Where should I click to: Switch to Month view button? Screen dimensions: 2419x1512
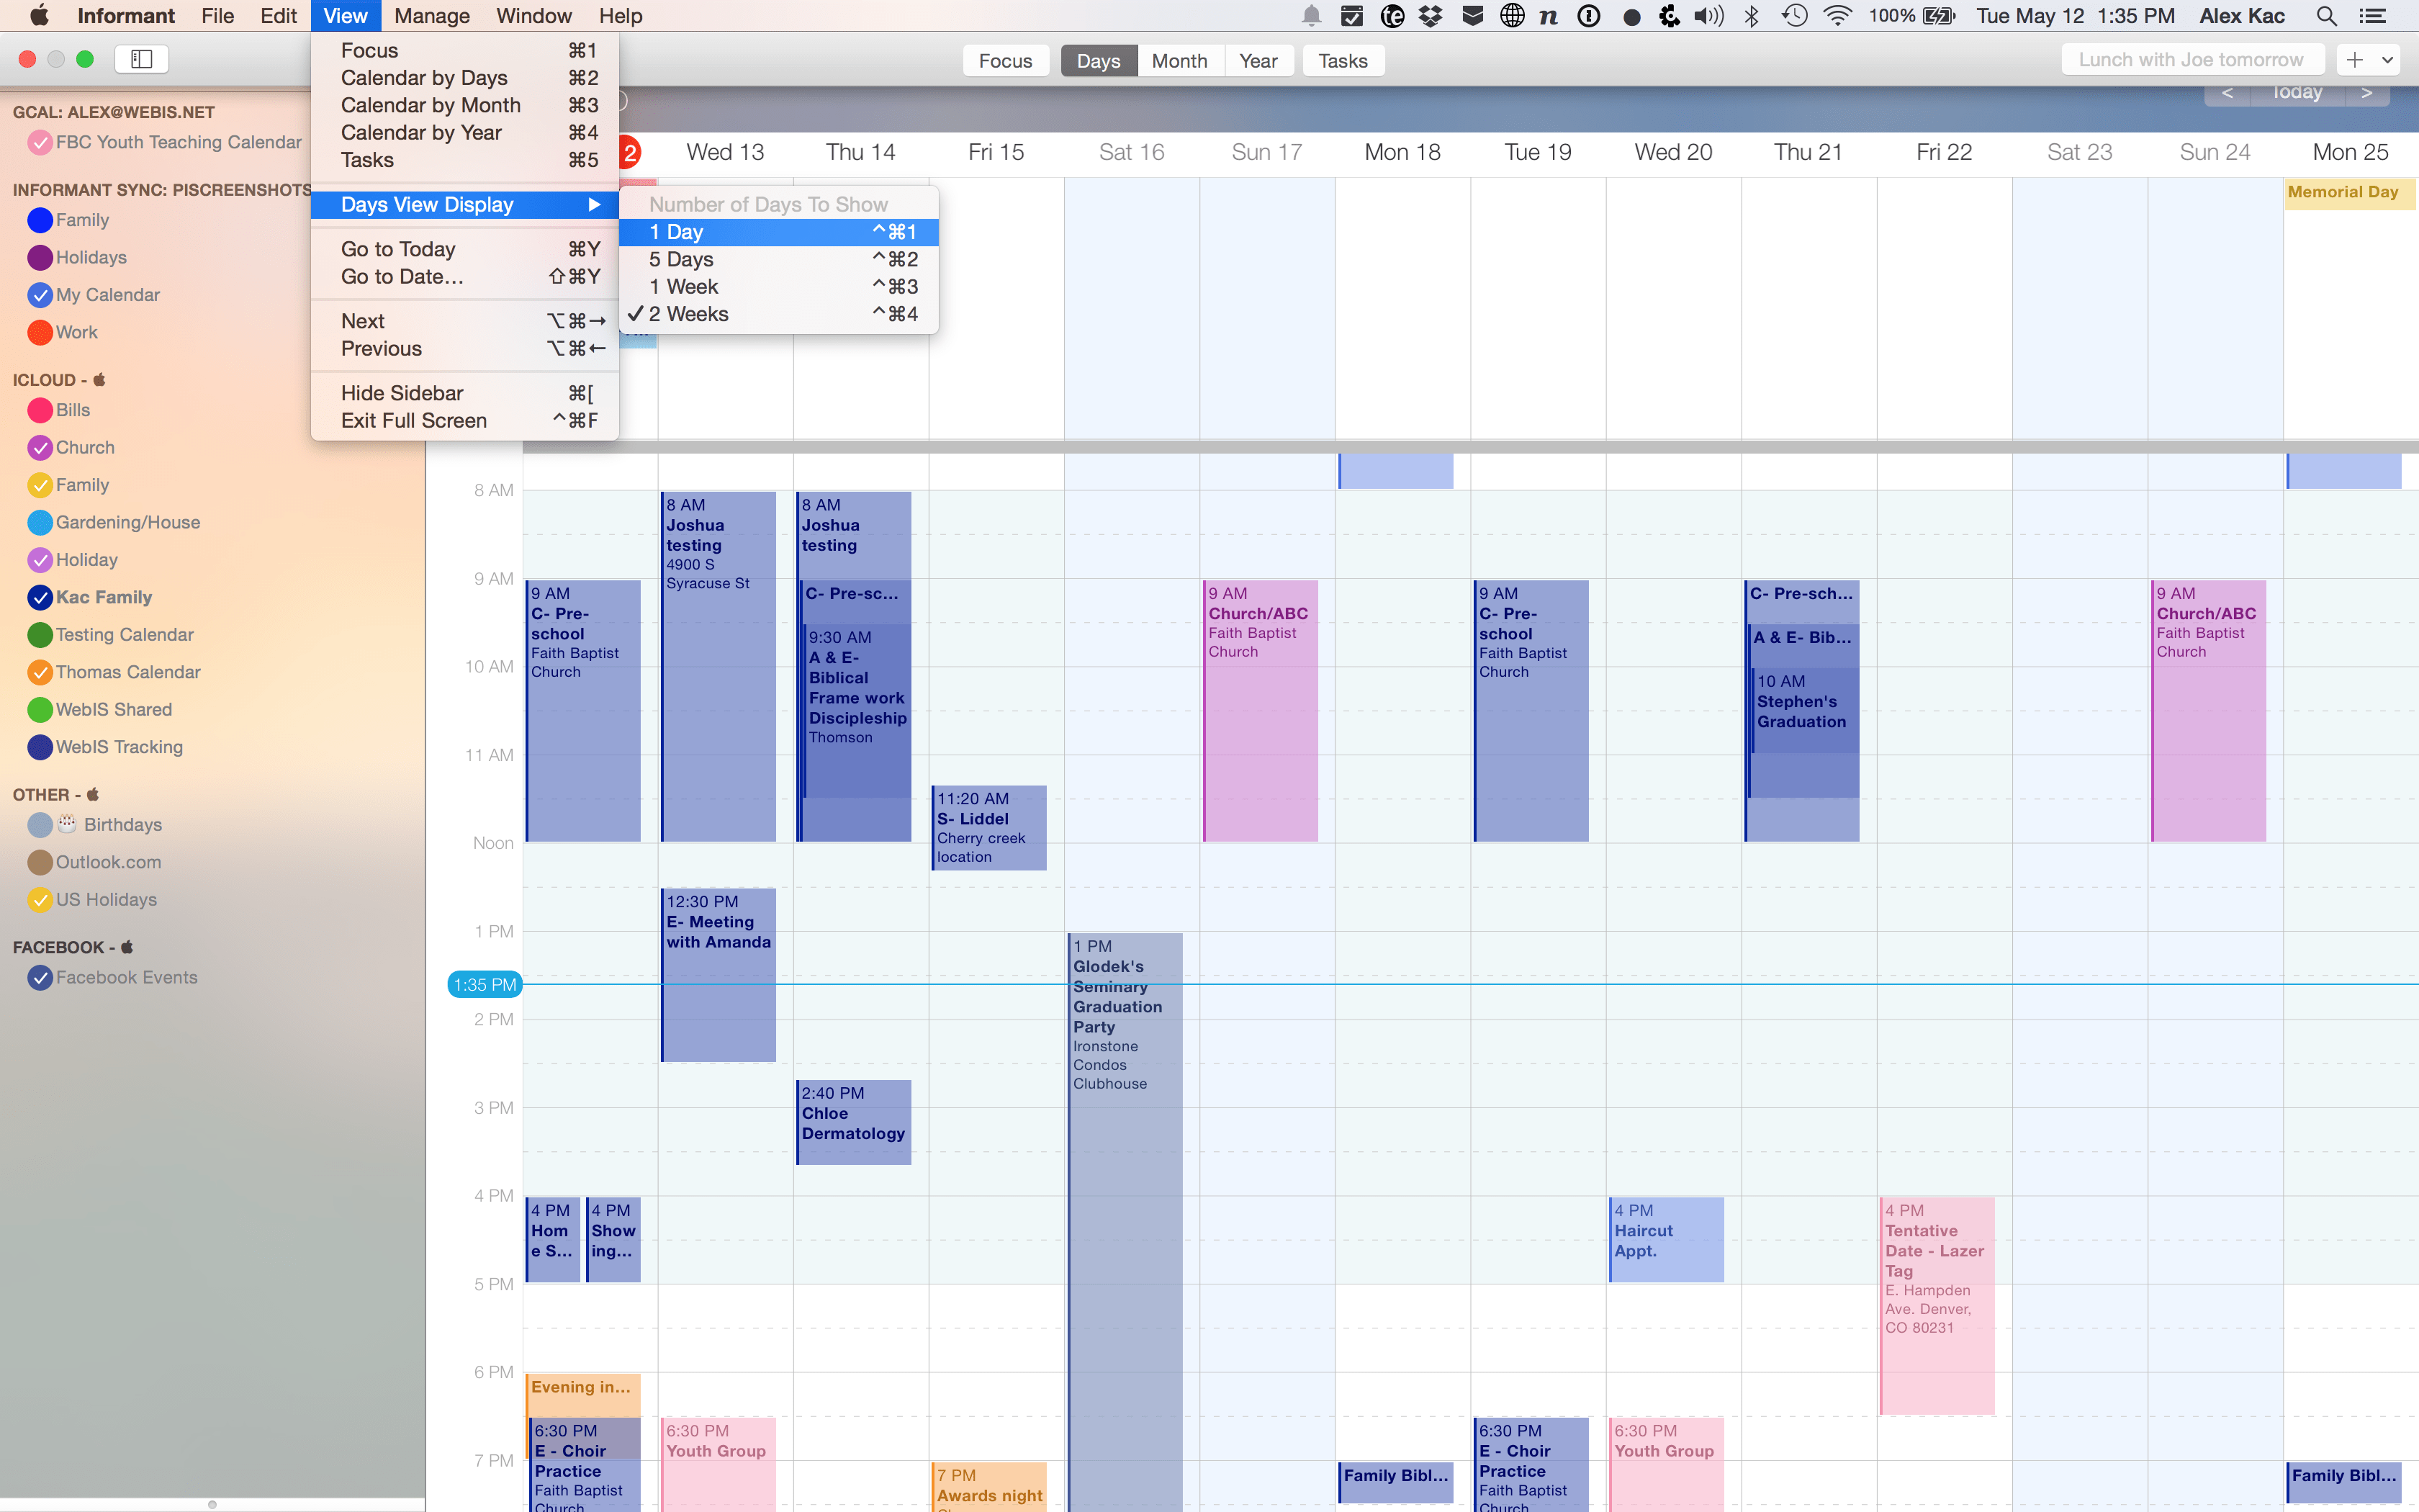tap(1179, 61)
